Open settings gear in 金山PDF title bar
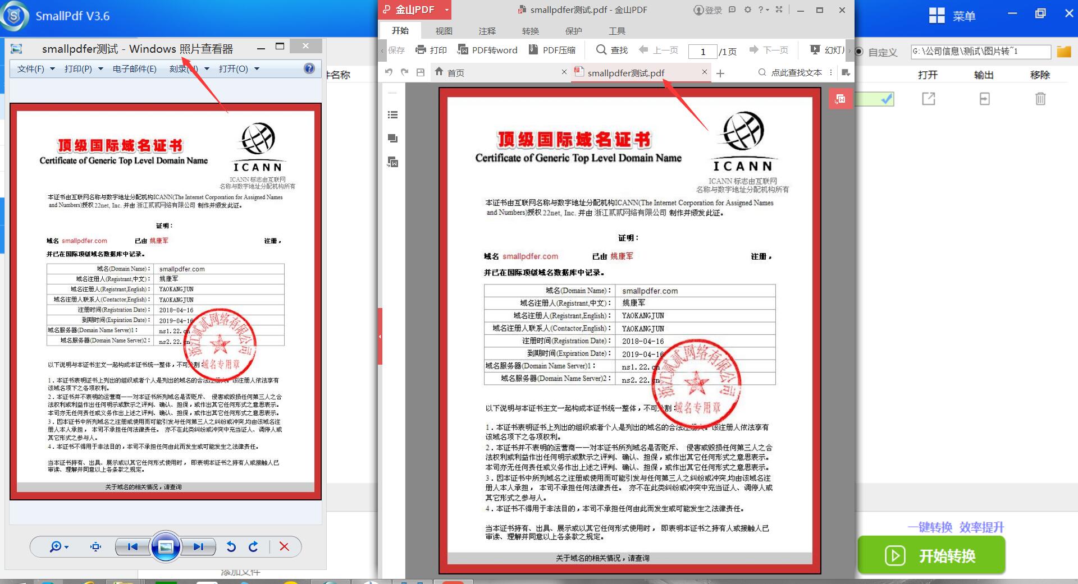Image resolution: width=1078 pixels, height=584 pixels. coord(747,10)
